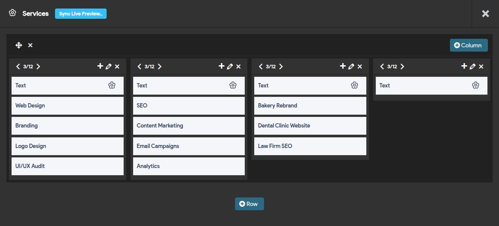
Task: Add a new Column
Action: click(468, 45)
